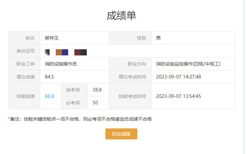Click the 必考项 score 50

[96, 103]
